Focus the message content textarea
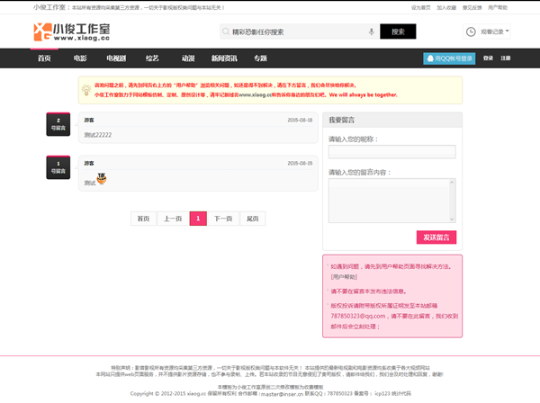This screenshot has height=403, width=540. click(x=391, y=201)
